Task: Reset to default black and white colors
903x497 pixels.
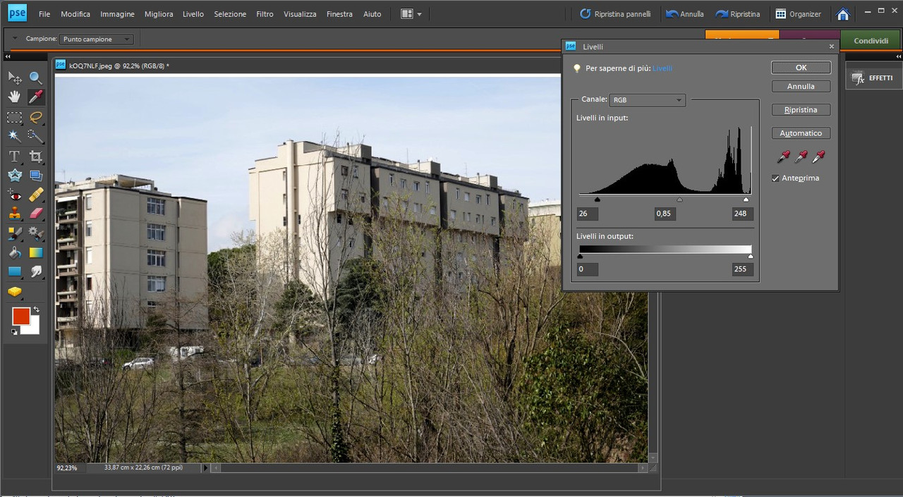Action: [15, 331]
